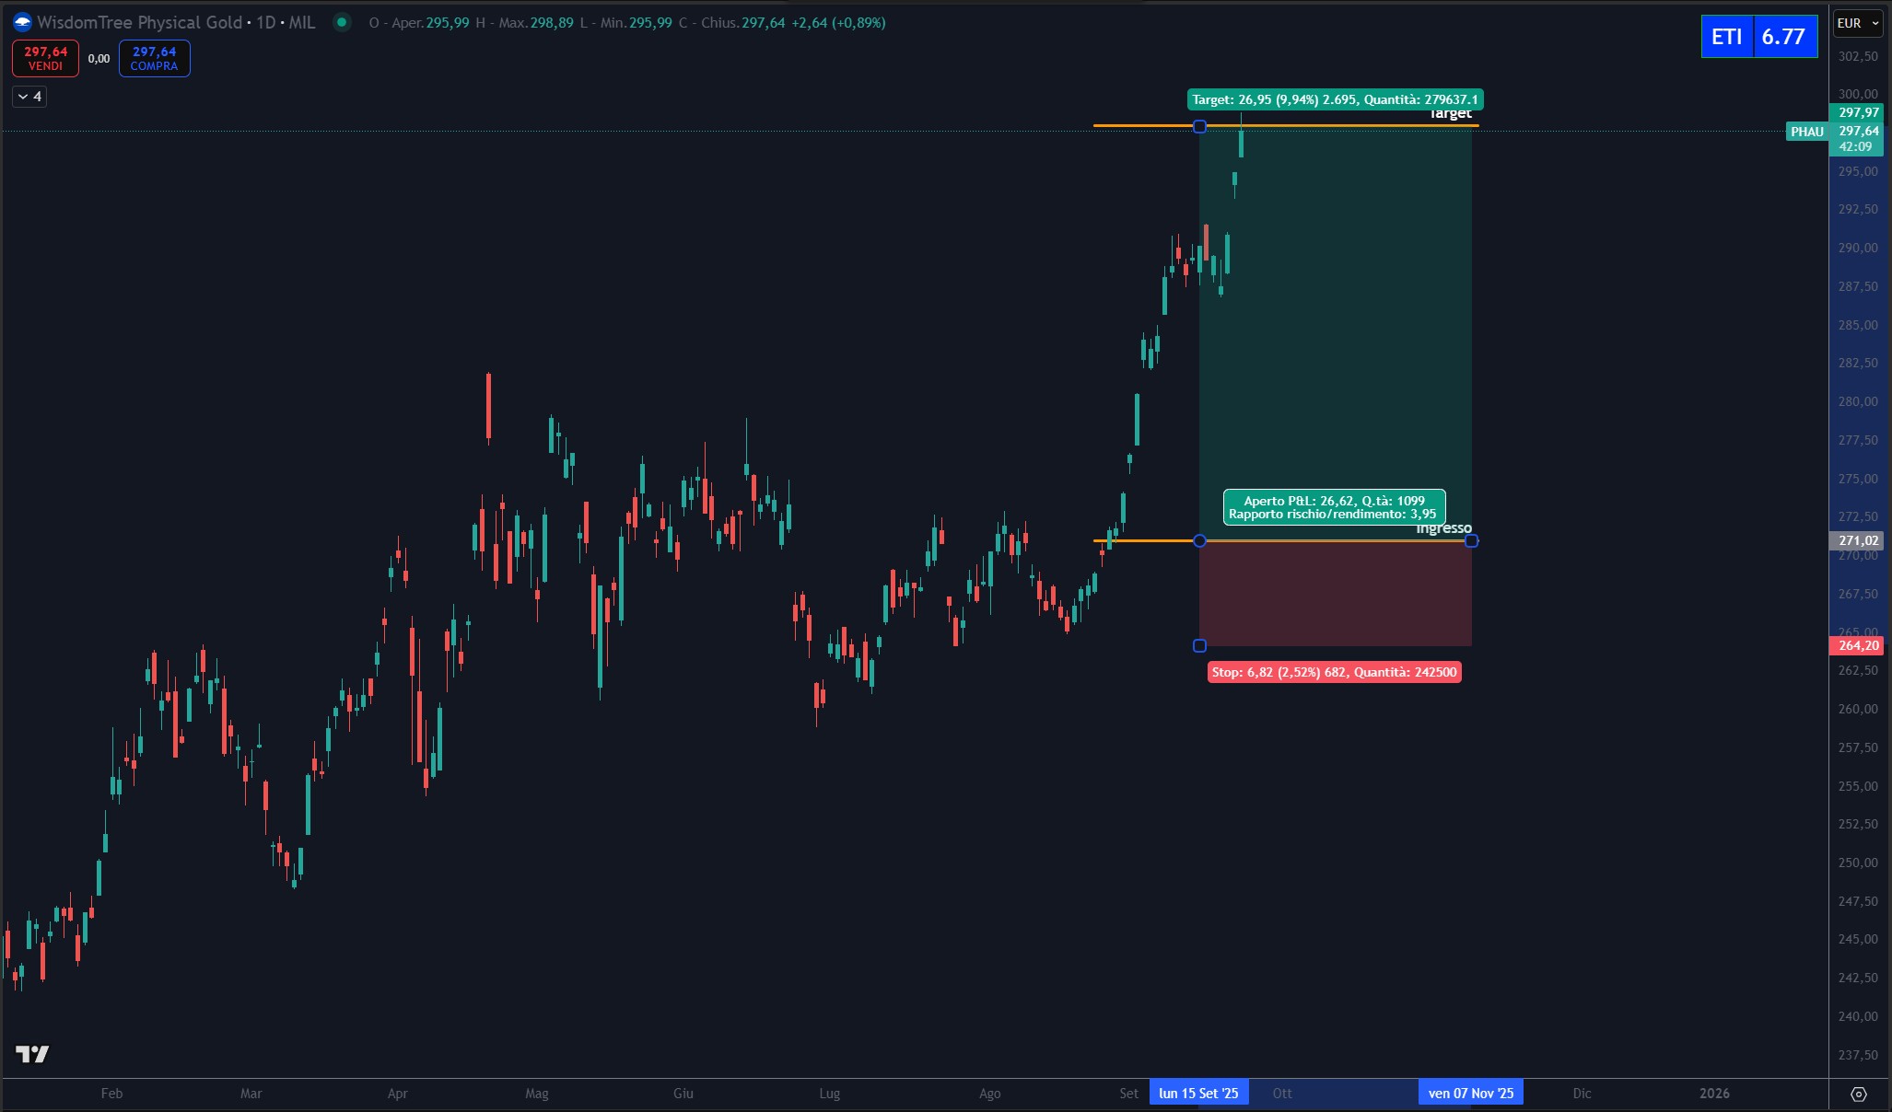
Task: Click the blue 297,64 COMPRA buy button
Action: coord(154,58)
